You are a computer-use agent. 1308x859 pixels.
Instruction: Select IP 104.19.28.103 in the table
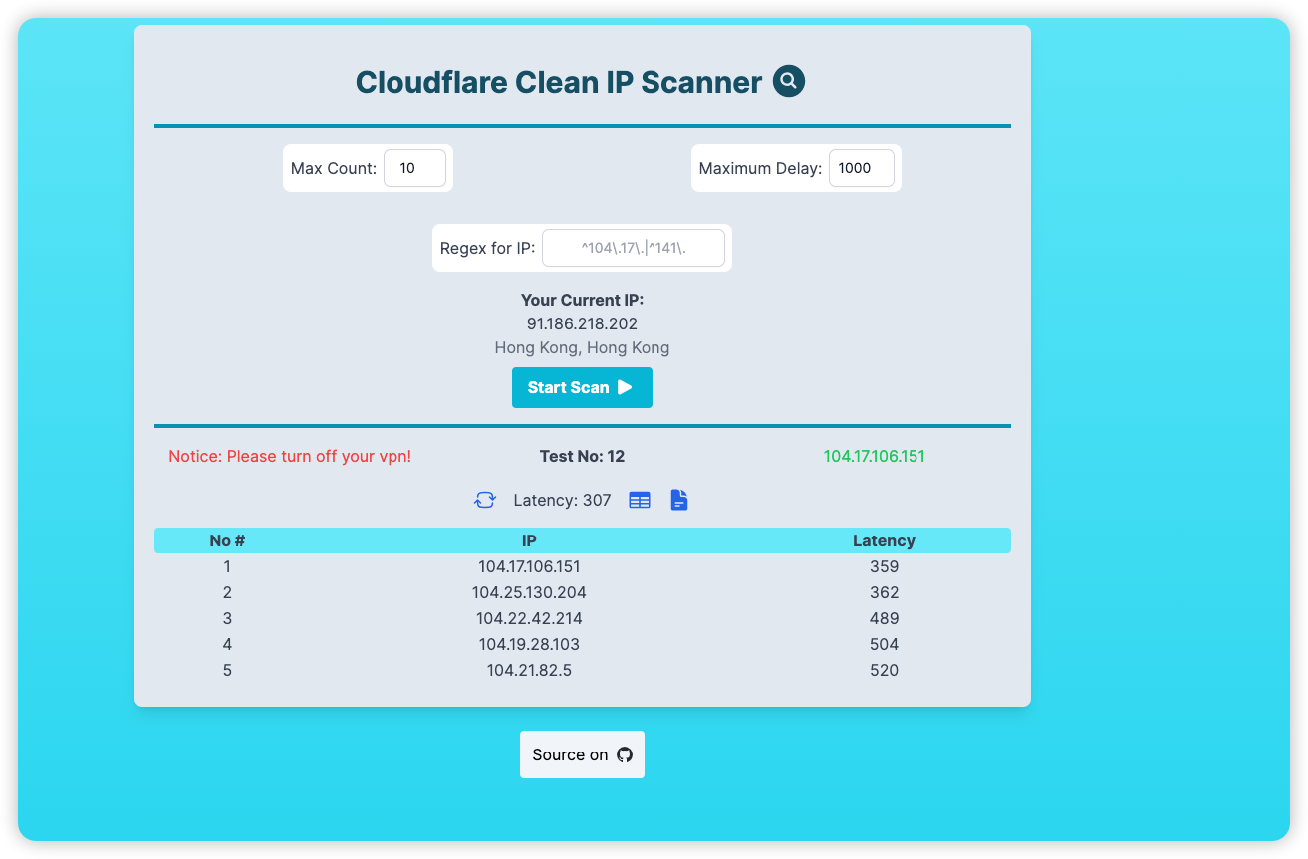click(x=529, y=644)
